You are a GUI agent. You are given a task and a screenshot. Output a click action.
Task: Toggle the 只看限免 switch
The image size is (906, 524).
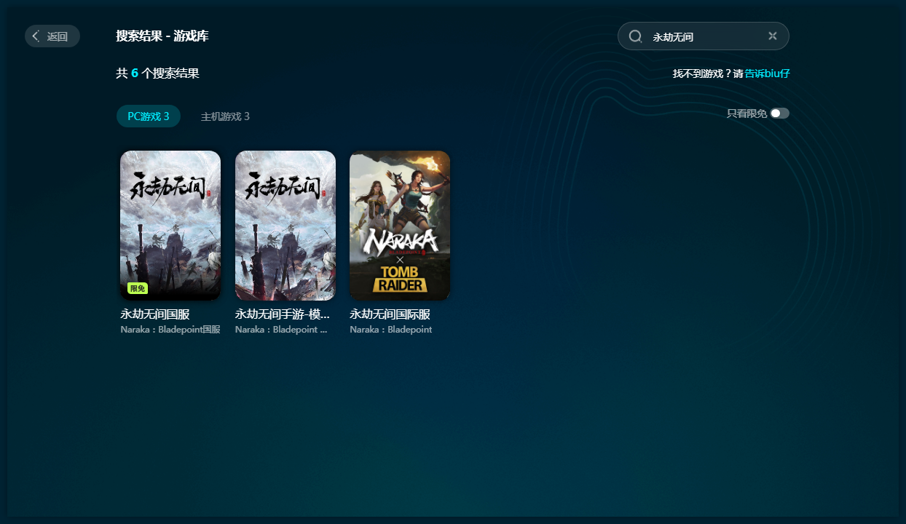point(779,114)
